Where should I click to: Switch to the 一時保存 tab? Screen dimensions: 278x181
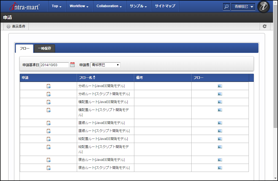[x=45, y=48]
